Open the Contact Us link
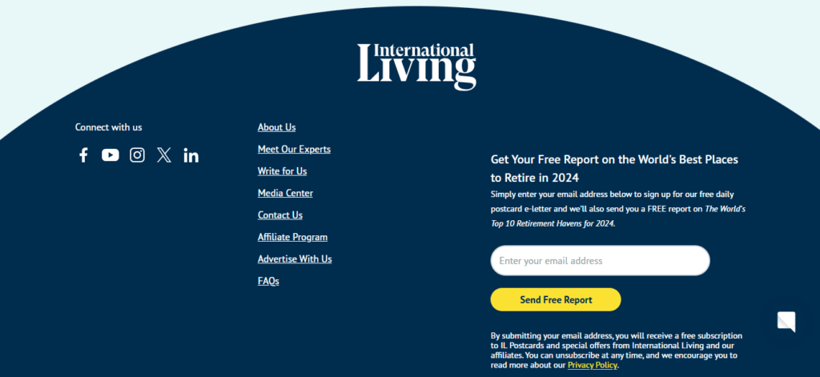 280,215
